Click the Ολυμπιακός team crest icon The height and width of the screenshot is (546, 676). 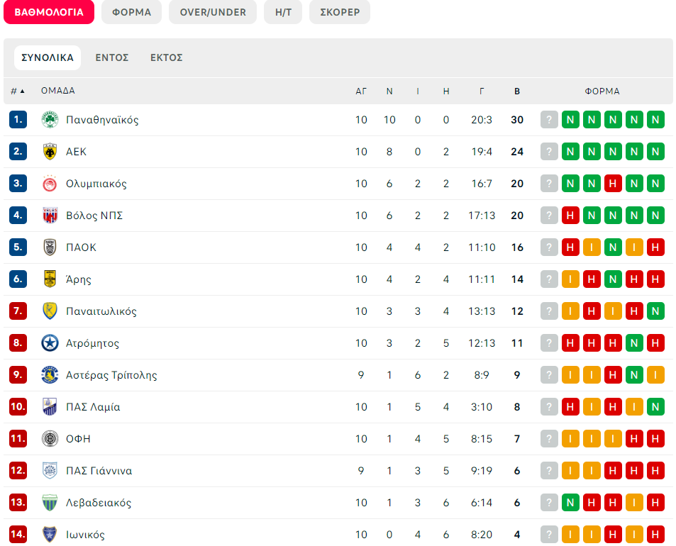(x=50, y=184)
